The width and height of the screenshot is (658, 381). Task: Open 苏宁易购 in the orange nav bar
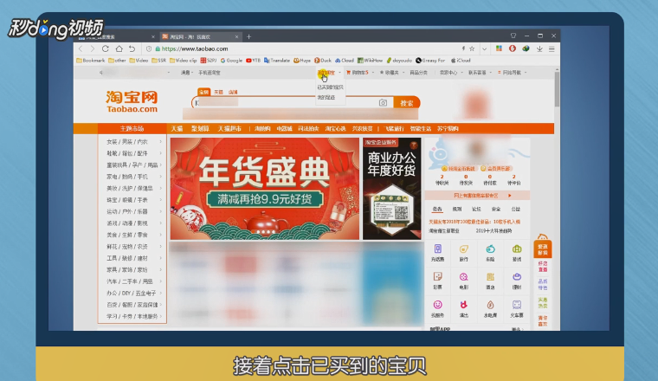click(448, 128)
